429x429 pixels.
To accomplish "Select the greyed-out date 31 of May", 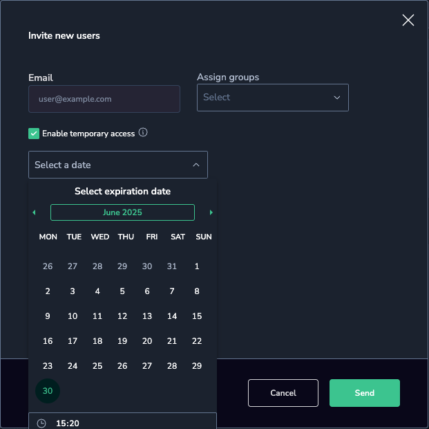I will [x=172, y=266].
